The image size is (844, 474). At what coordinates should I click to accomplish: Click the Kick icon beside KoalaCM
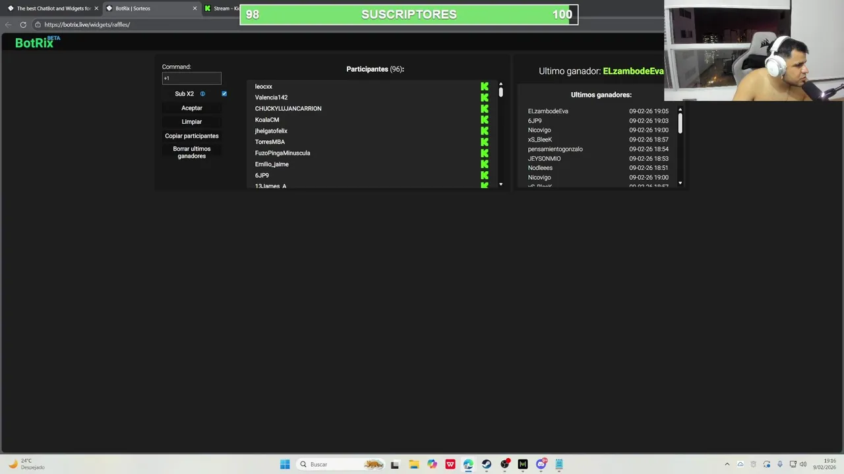485,120
